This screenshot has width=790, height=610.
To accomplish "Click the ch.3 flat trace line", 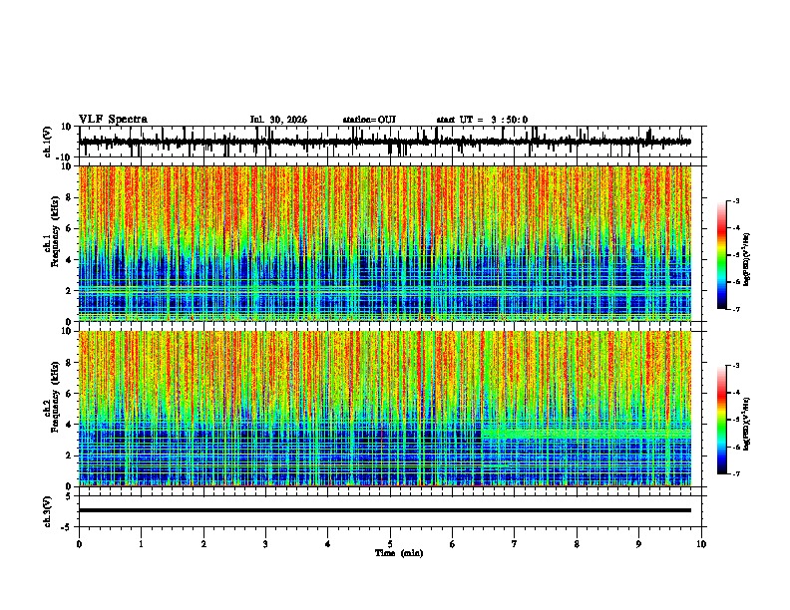I will (385, 510).
